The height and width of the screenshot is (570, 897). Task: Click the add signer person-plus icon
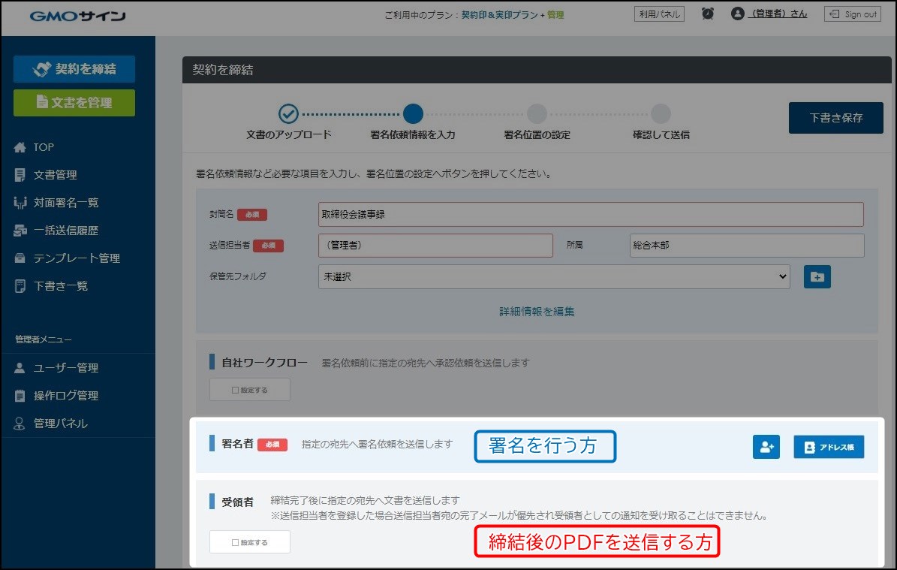tap(766, 447)
